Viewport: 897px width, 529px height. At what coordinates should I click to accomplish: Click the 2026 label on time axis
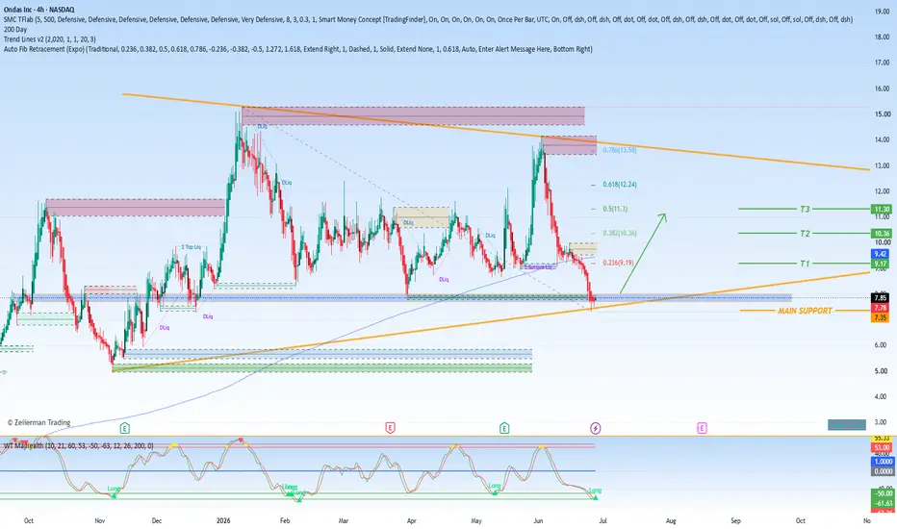pyautogui.click(x=223, y=521)
